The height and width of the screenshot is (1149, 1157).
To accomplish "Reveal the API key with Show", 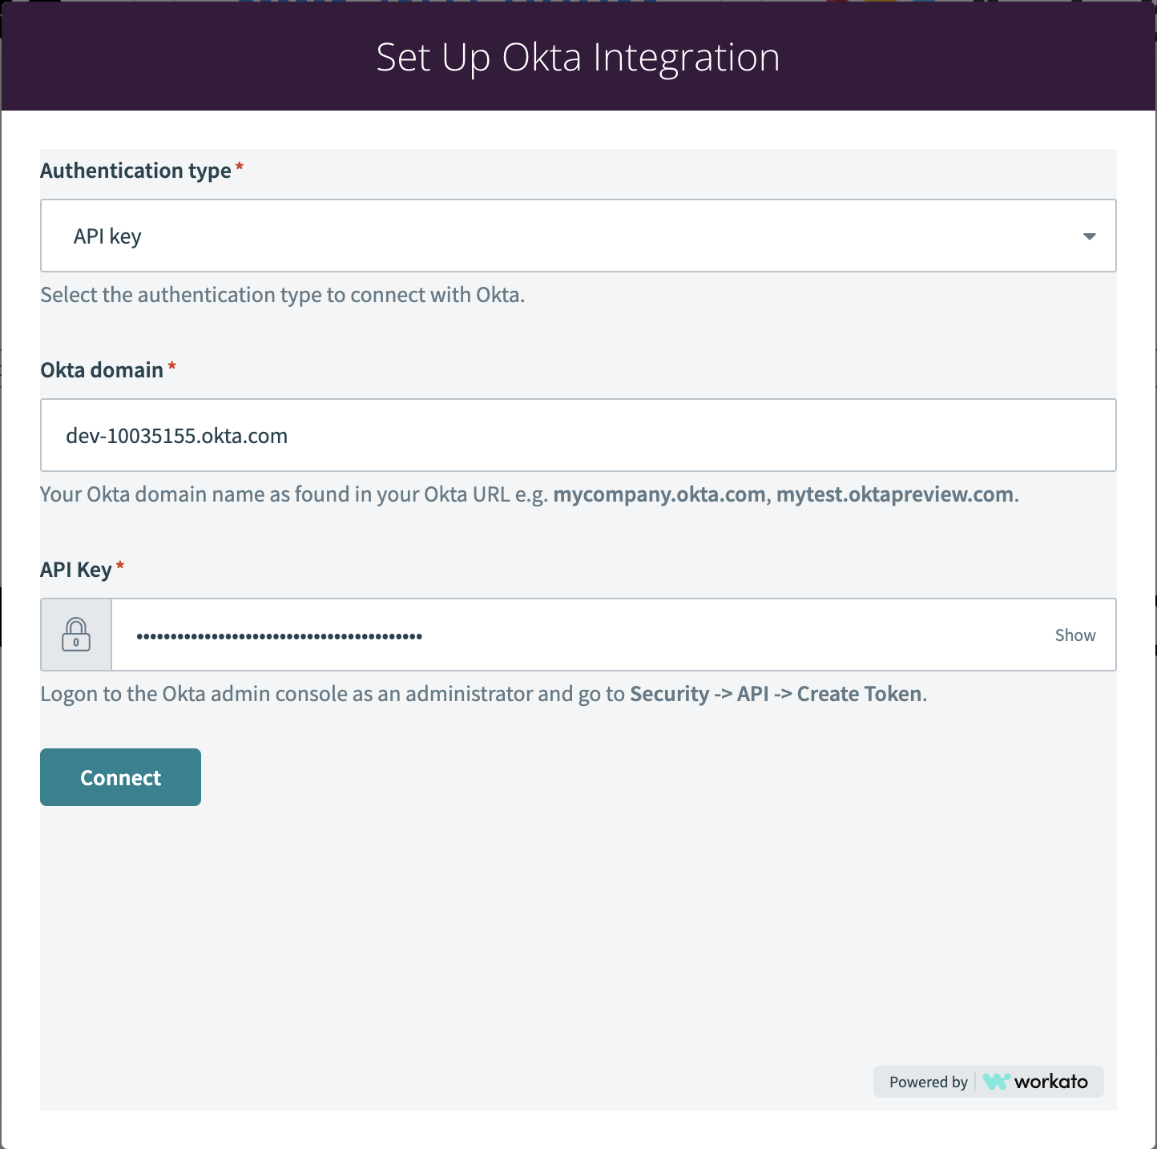I will 1074,635.
